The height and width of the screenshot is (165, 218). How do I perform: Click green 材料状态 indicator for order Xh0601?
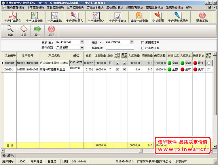click(x=169, y=69)
